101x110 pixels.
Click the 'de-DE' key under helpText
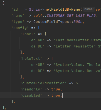click(37, 71)
